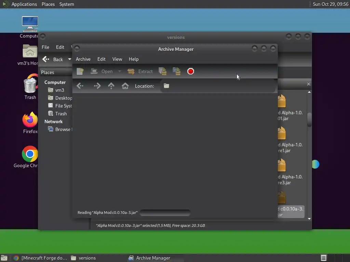This screenshot has width=350, height=262.
Task: Select the Alpha-1.0 re1.jar file
Action: click(x=290, y=140)
